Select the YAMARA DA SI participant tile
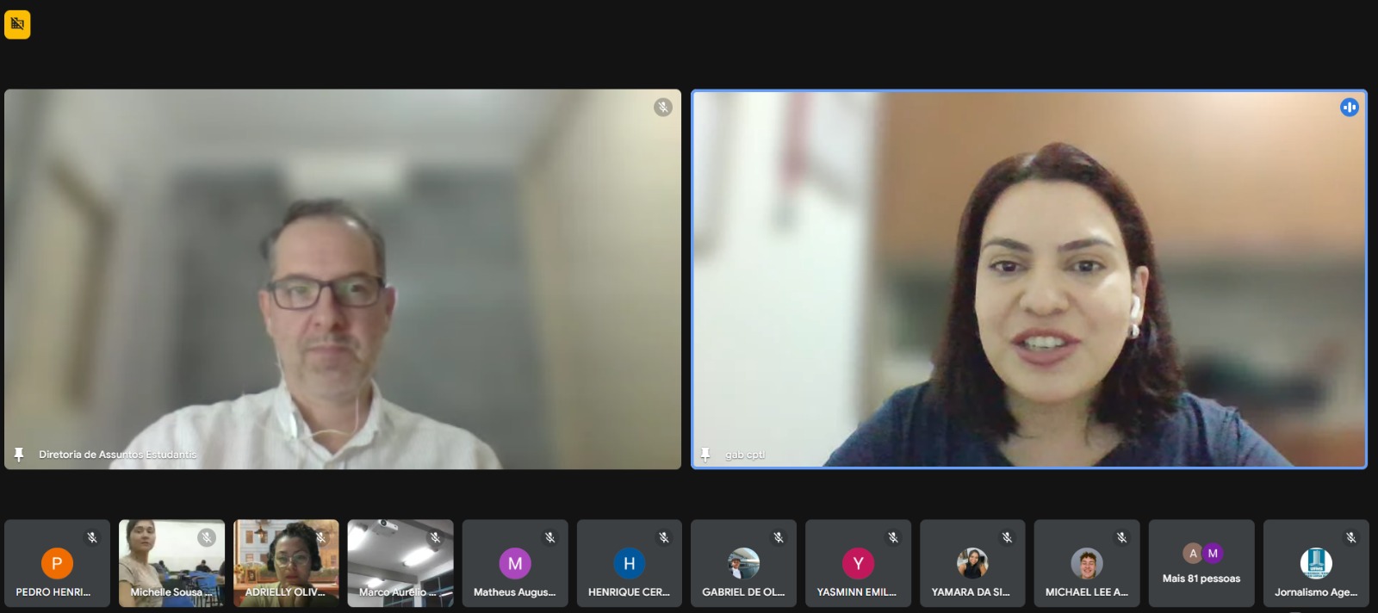Image resolution: width=1378 pixels, height=613 pixels. 971,564
